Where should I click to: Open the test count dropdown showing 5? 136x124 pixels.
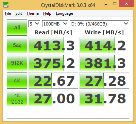coord(34,24)
